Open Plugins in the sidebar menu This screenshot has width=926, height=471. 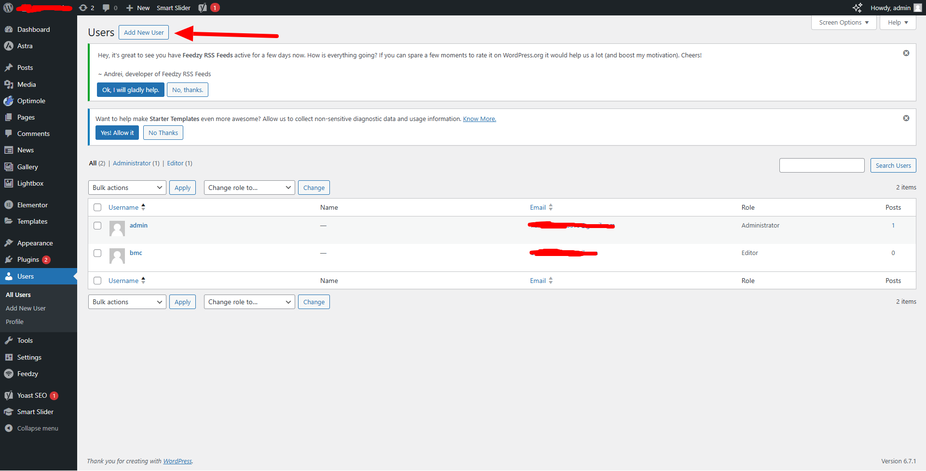[28, 259]
